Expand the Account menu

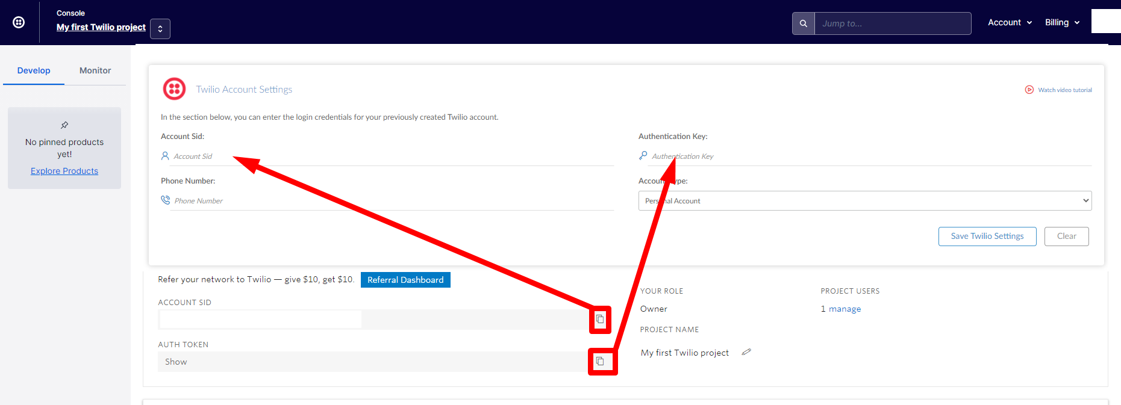[1010, 22]
